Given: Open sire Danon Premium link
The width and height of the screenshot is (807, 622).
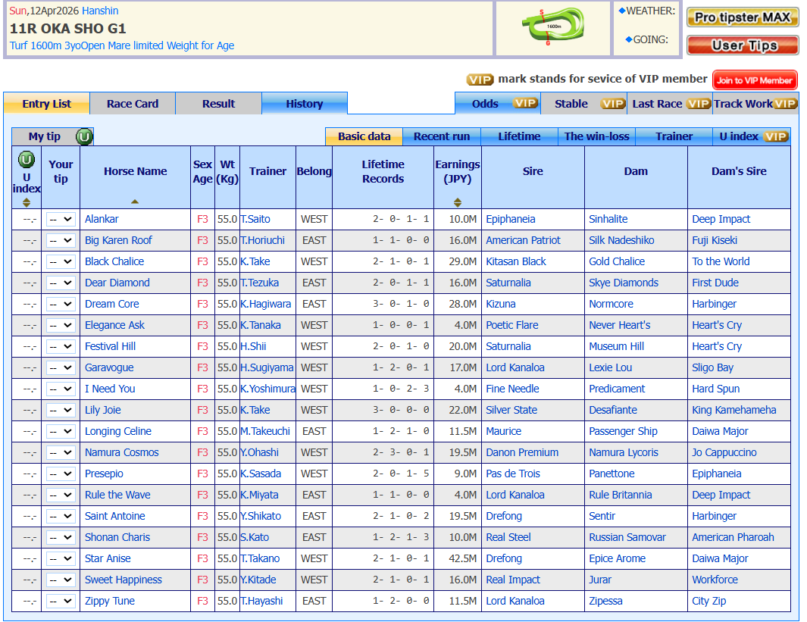Looking at the screenshot, I should coord(522,453).
